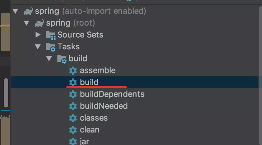This screenshot has height=145, width=262.
Task: Click the Source Sets folder icon
Action: pyautogui.click(x=51, y=36)
